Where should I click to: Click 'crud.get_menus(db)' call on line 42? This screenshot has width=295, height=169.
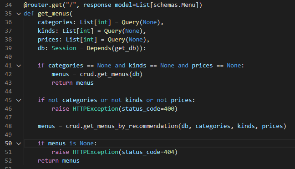[x=111, y=74]
